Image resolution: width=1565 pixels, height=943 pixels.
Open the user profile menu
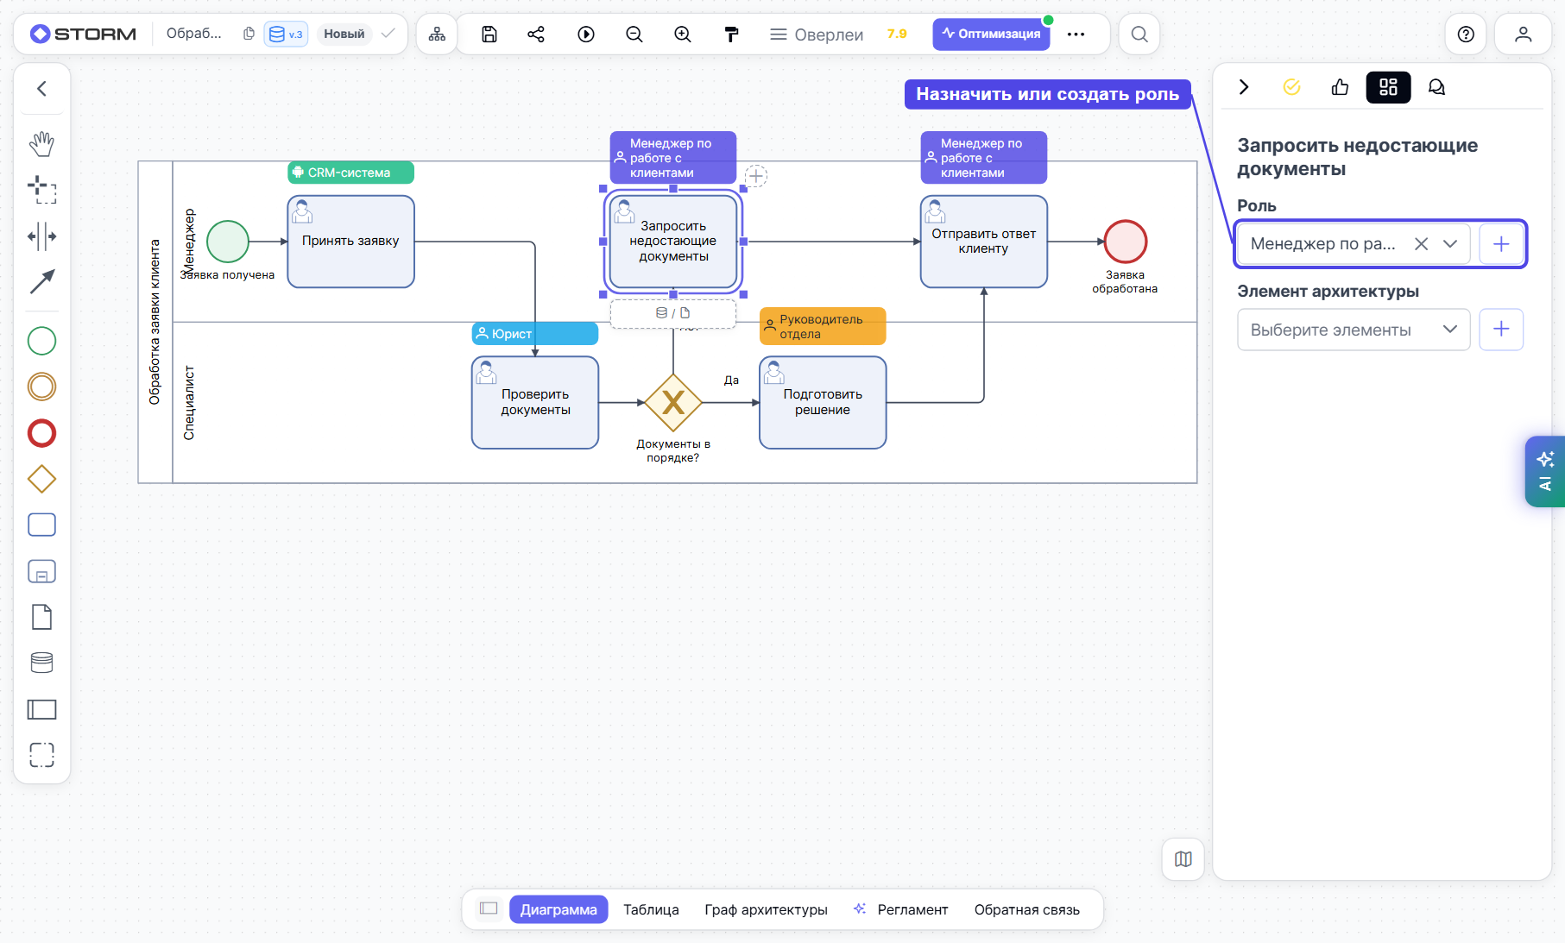[x=1524, y=35]
